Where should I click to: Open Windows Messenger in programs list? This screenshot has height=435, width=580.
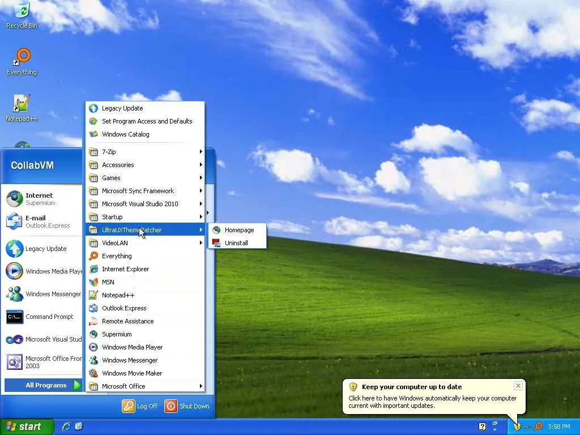point(145,360)
